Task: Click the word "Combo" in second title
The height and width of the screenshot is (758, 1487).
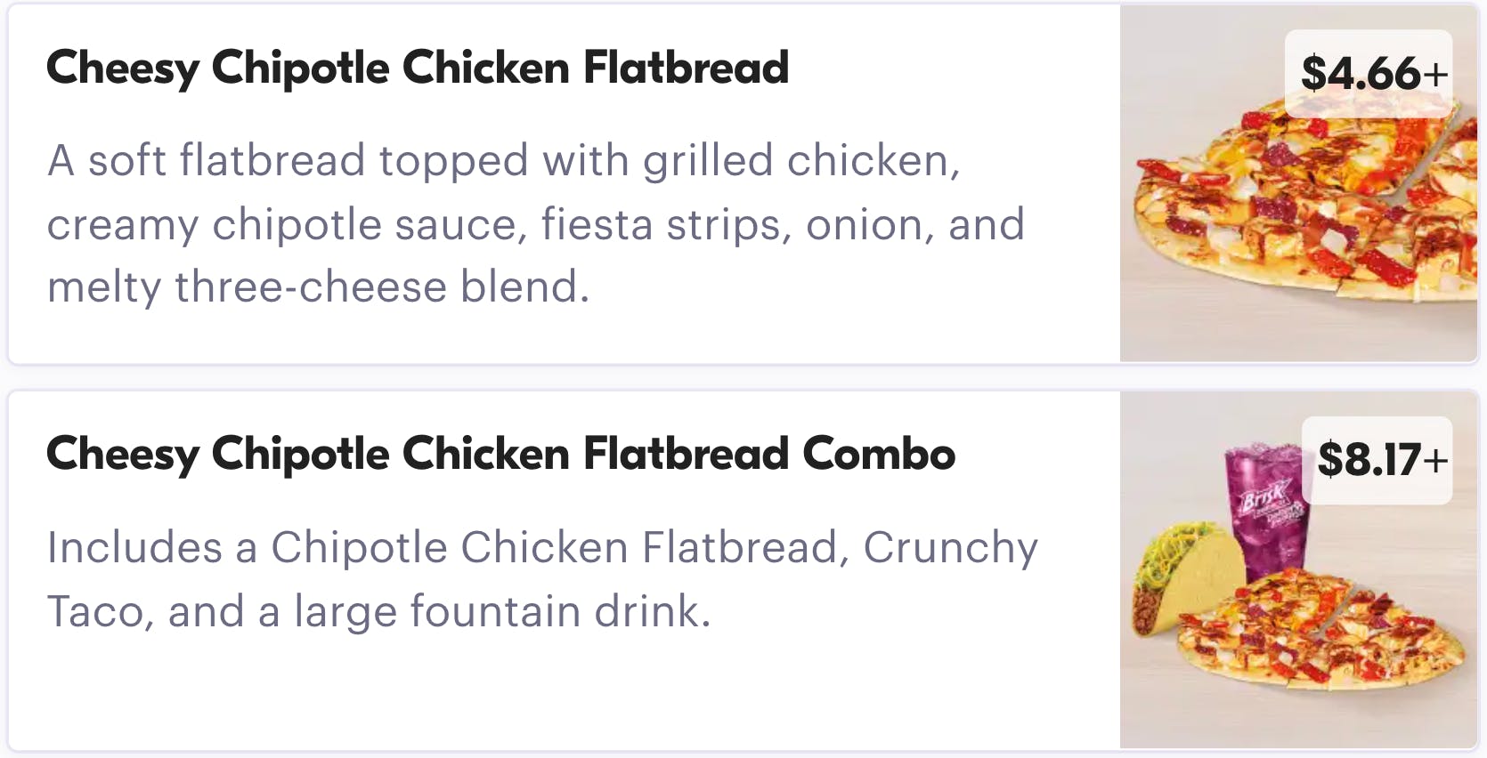Action: [878, 455]
